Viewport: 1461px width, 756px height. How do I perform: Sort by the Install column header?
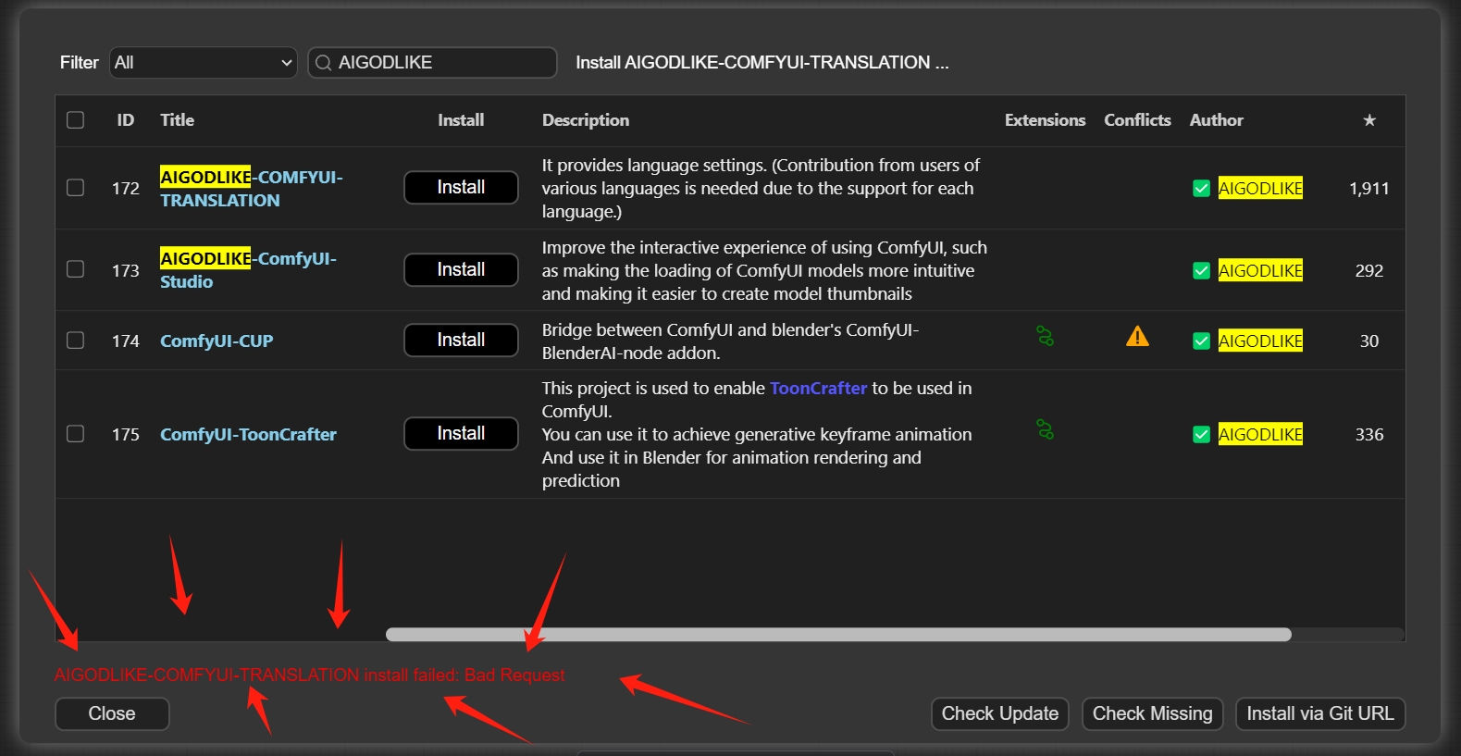(x=461, y=120)
